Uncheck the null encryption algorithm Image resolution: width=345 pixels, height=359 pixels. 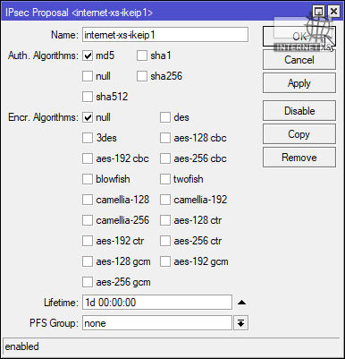coord(88,117)
